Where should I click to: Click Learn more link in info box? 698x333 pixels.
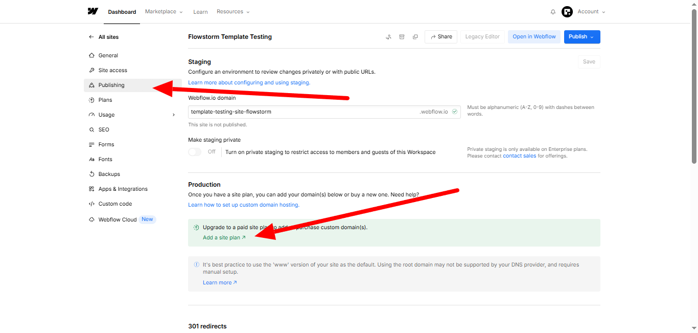point(220,282)
